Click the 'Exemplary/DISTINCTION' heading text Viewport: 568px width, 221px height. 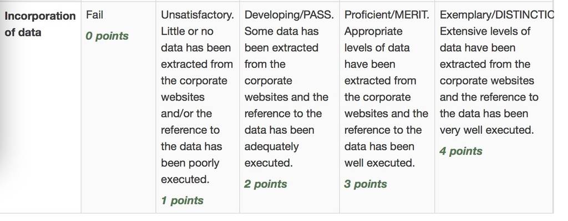(496, 15)
